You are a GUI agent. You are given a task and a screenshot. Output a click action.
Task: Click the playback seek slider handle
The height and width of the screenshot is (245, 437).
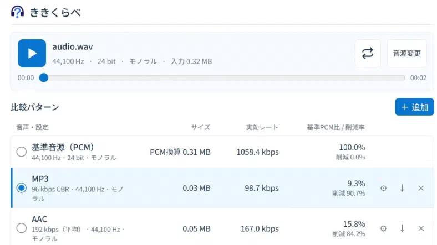44,78
